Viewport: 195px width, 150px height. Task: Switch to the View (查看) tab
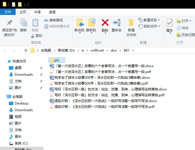(52, 12)
